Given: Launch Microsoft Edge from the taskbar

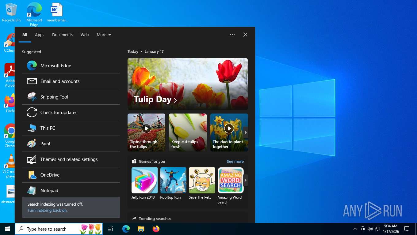Looking at the screenshot, I should click(x=126, y=229).
